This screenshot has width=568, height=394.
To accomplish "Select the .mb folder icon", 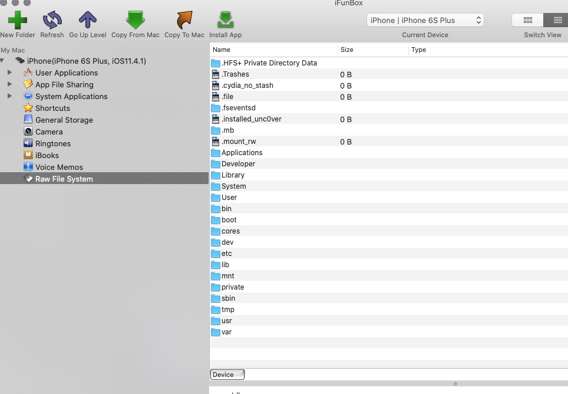I will pos(216,130).
